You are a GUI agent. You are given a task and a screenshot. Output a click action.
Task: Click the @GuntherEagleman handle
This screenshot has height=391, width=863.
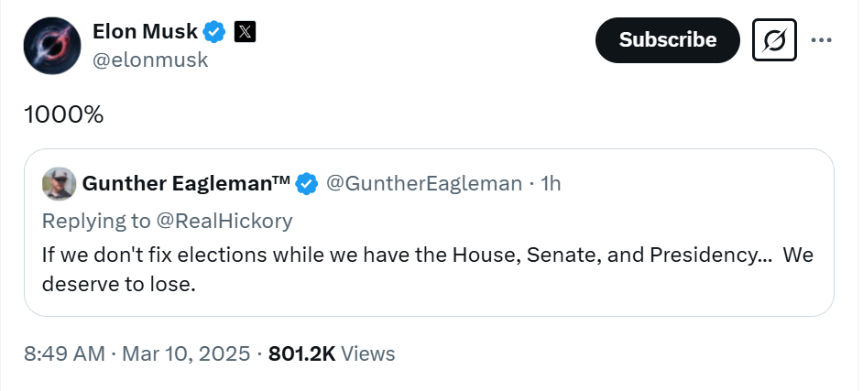coord(424,184)
